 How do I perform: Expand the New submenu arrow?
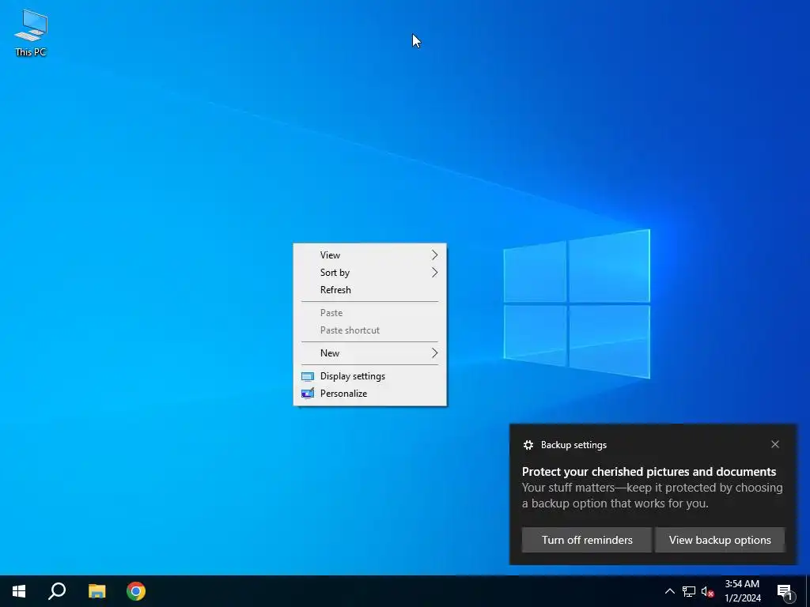[434, 353]
